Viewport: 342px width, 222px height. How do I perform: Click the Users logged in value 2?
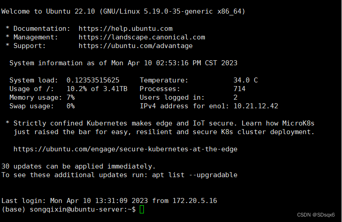coord(235,97)
